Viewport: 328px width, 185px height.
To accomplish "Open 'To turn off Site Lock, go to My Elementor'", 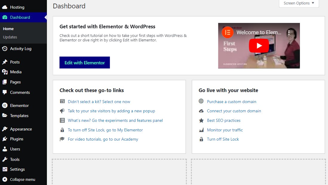I will (105, 130).
